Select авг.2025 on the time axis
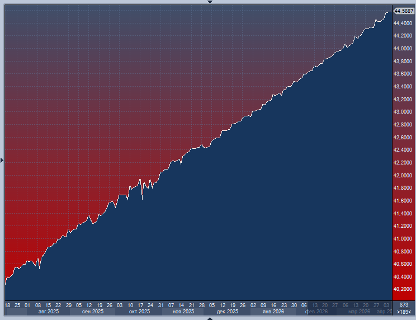Screen dimensions: 416x320 (49, 312)
